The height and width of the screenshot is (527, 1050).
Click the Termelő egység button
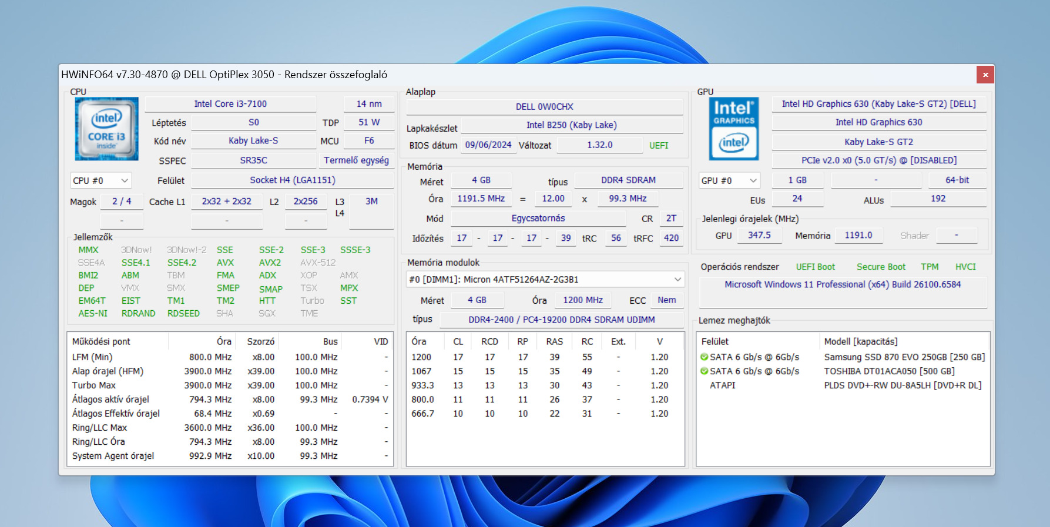point(356,160)
